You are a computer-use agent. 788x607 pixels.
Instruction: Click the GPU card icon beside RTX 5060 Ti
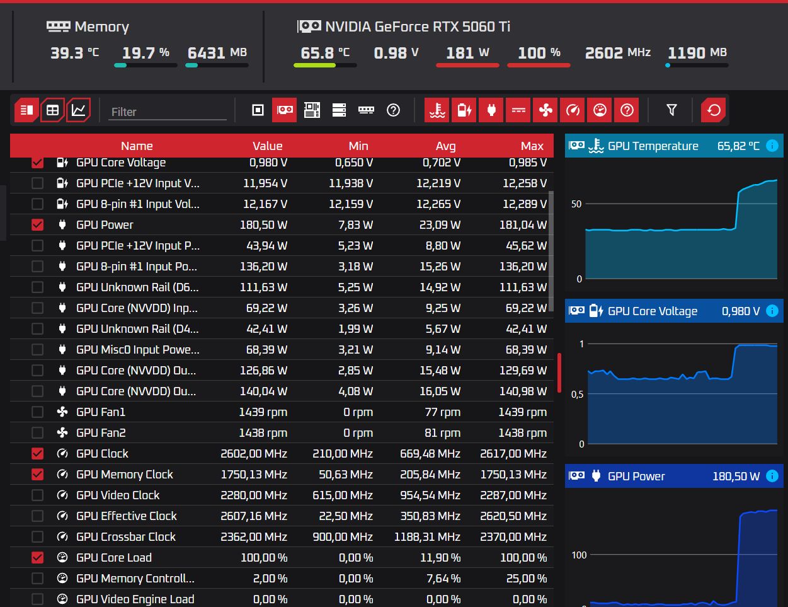[309, 26]
